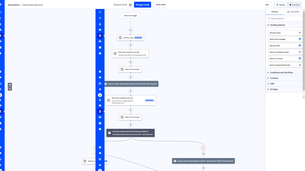Image resolution: width=305 pixels, height=171 pixels.
Task: Open the Send an email Cheat sheets email #2 step
Action: 132,84
